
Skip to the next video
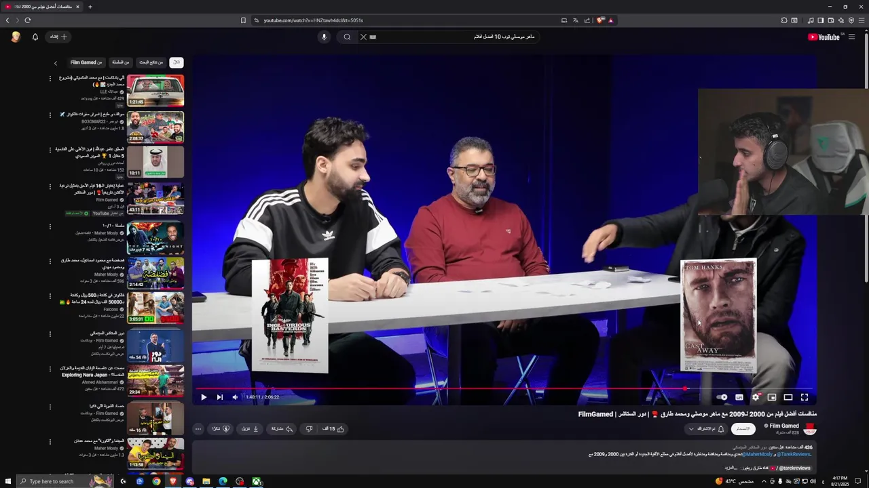click(219, 397)
